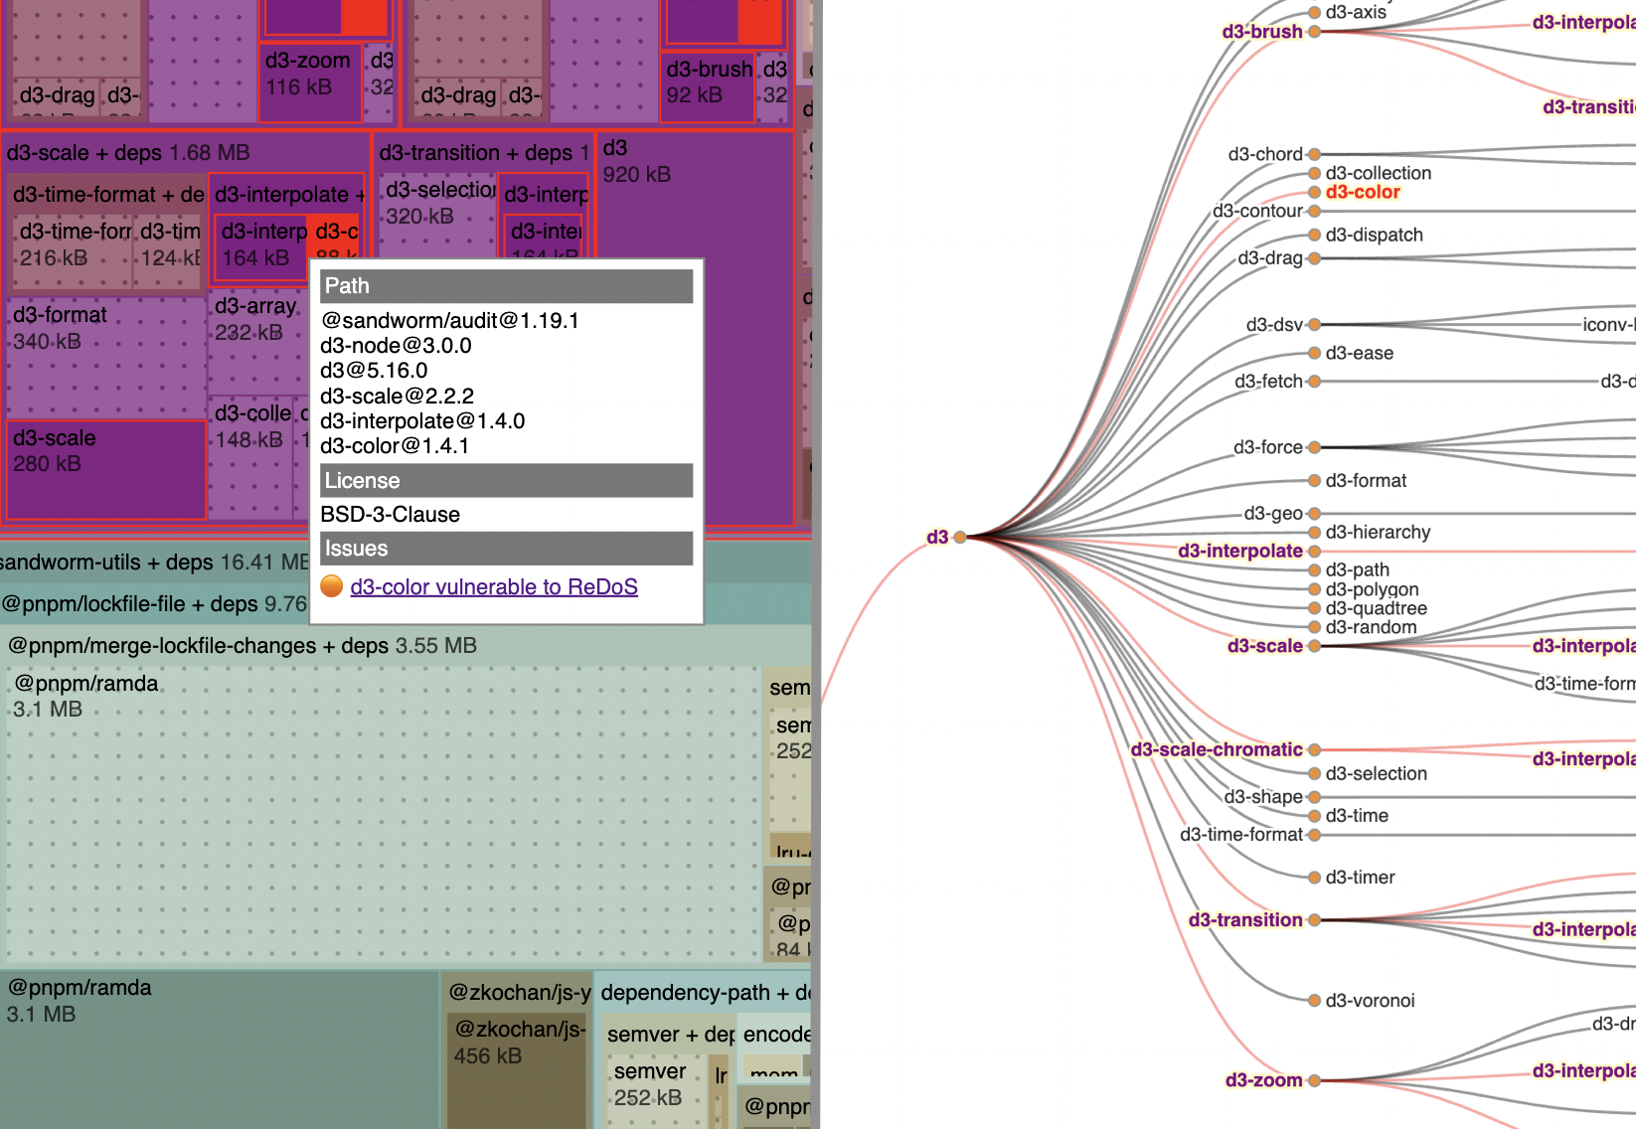Select the d3-timer tree node
This screenshot has width=1636, height=1129.
[1314, 878]
